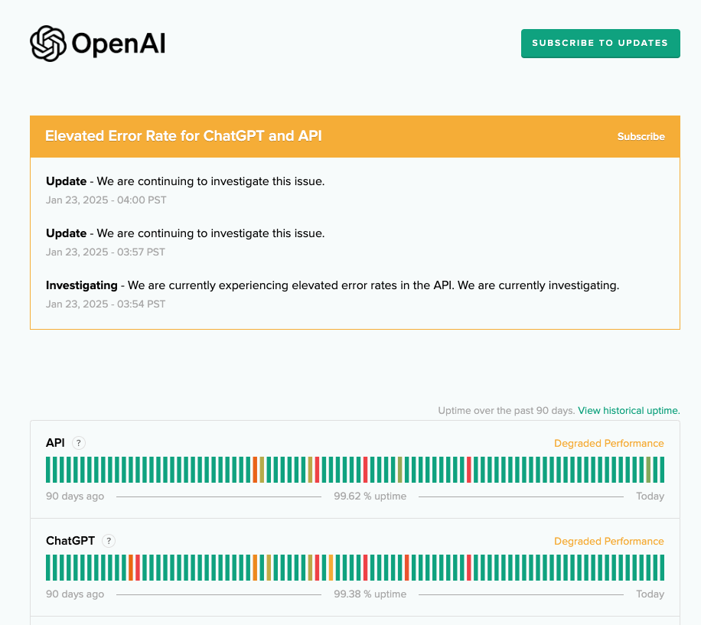Select the leftmost bar in API uptime
The width and height of the screenshot is (701, 625).
tap(48, 470)
